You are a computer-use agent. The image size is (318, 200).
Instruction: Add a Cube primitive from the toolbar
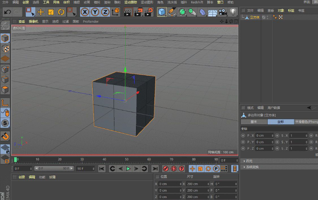pyautogui.click(x=162, y=12)
